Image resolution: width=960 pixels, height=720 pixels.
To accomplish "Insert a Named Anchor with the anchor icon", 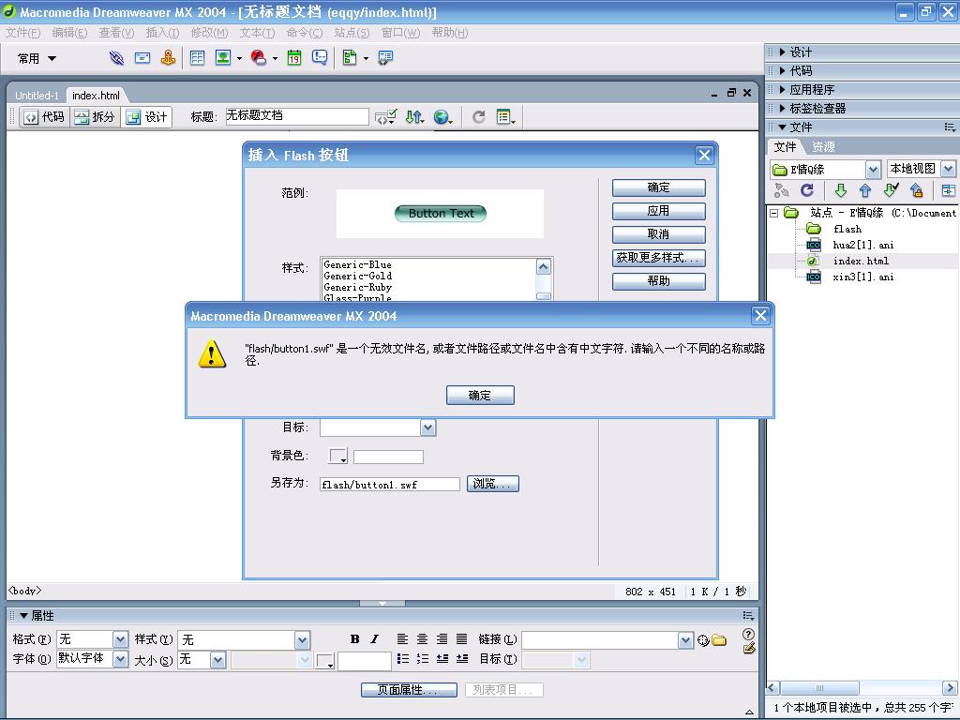I will tap(168, 58).
